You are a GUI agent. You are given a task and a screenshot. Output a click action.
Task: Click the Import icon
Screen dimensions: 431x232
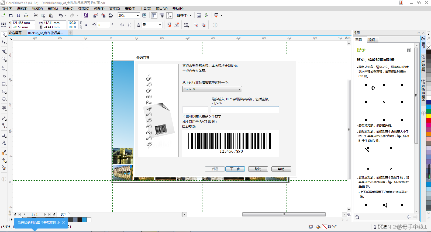point(95,16)
